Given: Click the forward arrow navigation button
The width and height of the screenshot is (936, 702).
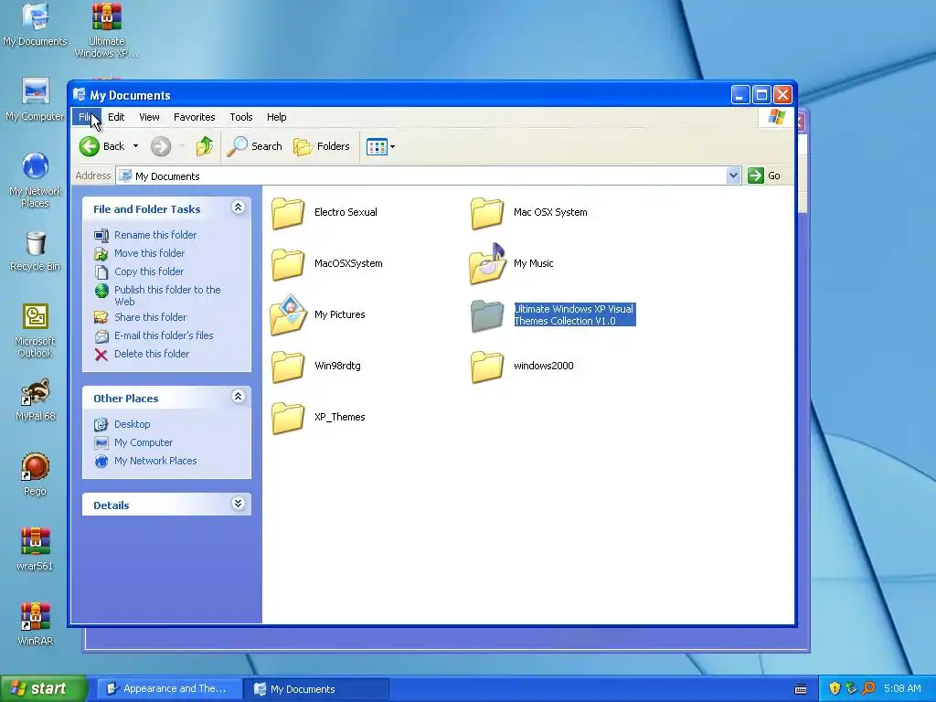Looking at the screenshot, I should 161,146.
